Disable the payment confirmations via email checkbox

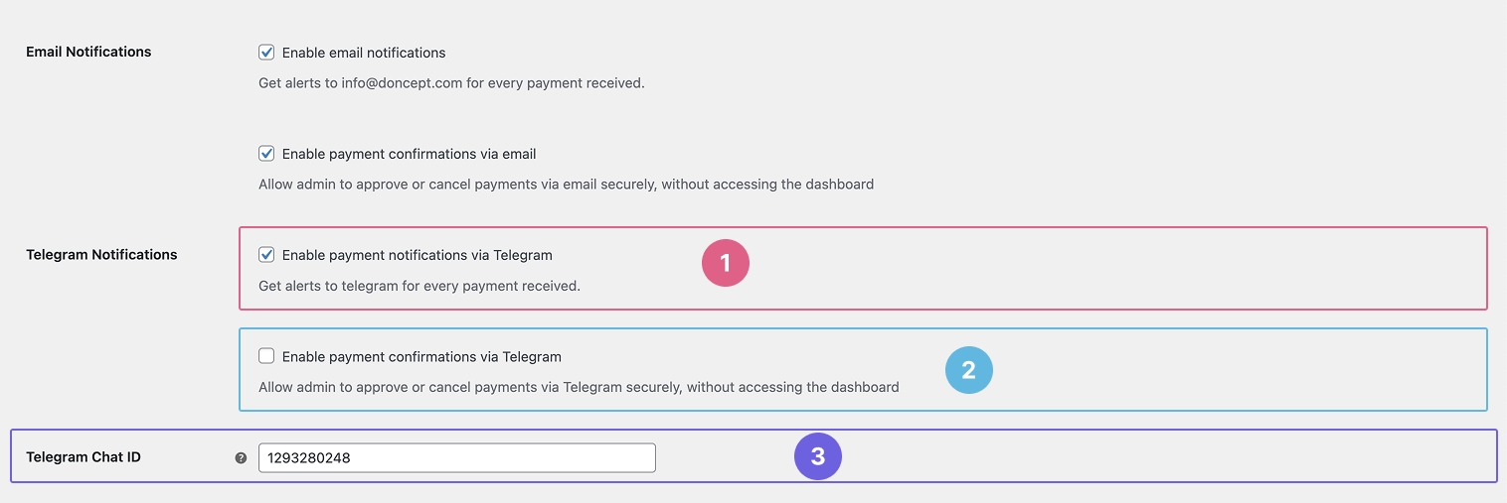click(x=266, y=154)
